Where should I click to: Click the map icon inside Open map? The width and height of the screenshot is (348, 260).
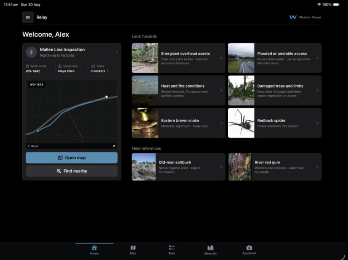(60, 158)
